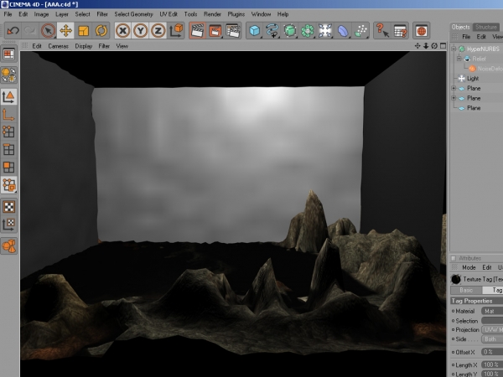The height and width of the screenshot is (377, 503).
Task: Open the Projection dropdown
Action: click(x=492, y=330)
